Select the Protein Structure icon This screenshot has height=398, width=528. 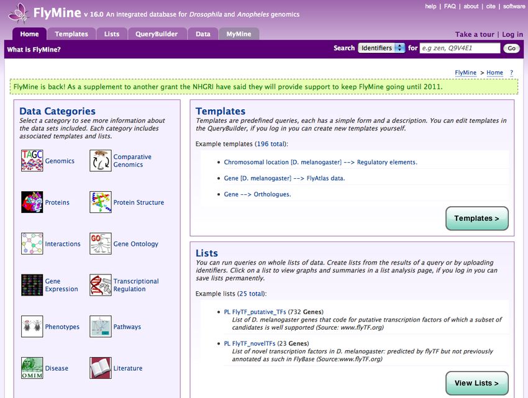(x=101, y=202)
